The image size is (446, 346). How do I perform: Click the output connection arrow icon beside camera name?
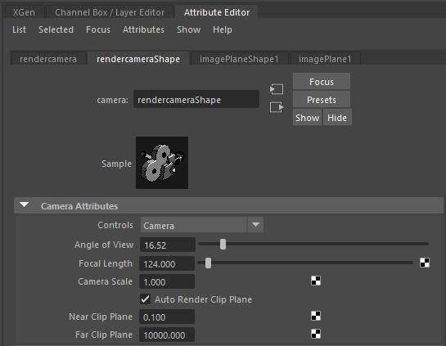(277, 107)
